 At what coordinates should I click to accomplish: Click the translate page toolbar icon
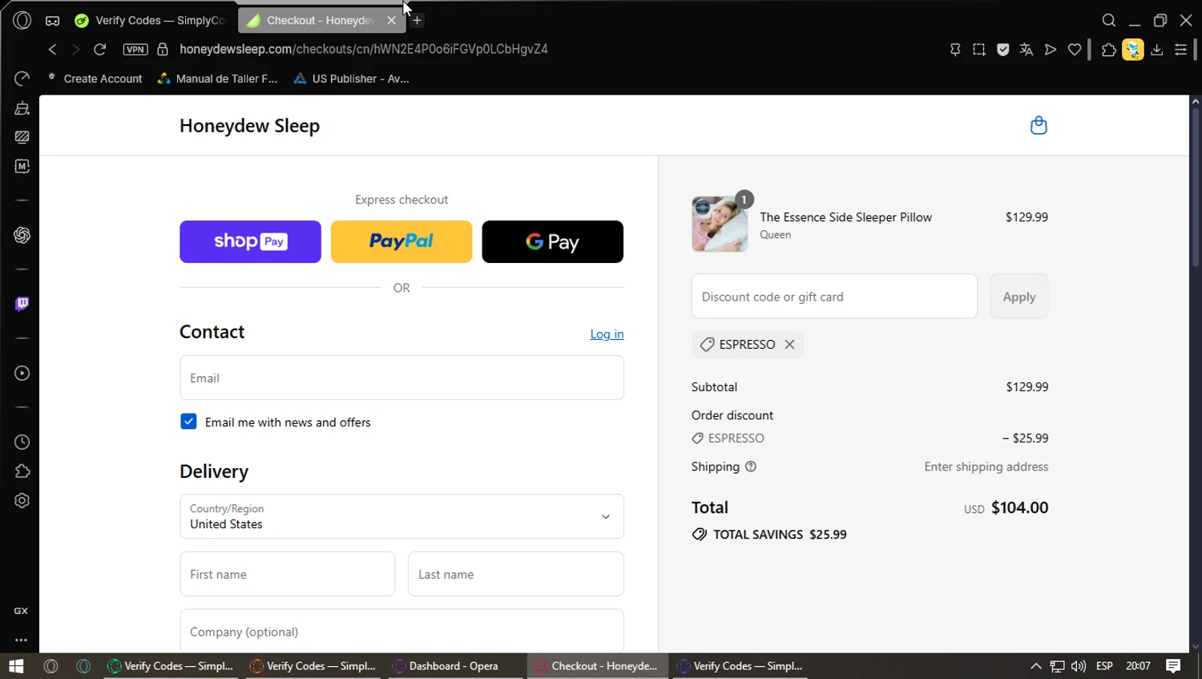1027,50
